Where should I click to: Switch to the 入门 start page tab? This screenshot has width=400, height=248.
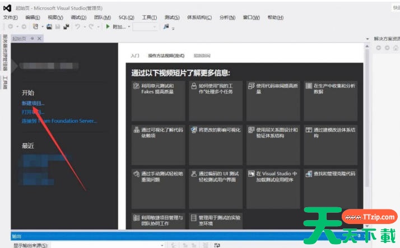point(135,55)
